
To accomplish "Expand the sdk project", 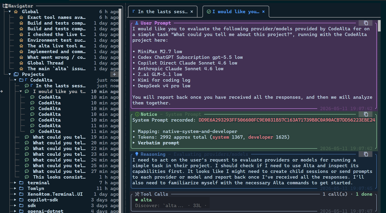I will pos(15,206).
